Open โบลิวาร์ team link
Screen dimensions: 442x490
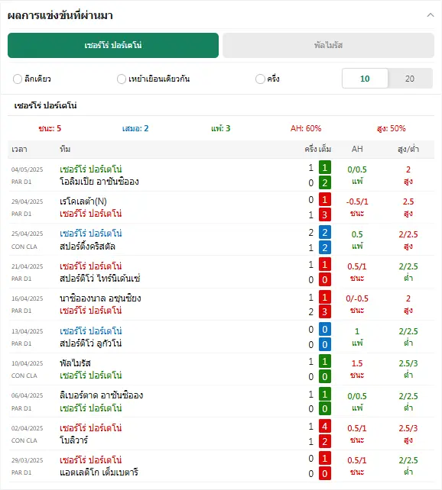[x=74, y=440]
